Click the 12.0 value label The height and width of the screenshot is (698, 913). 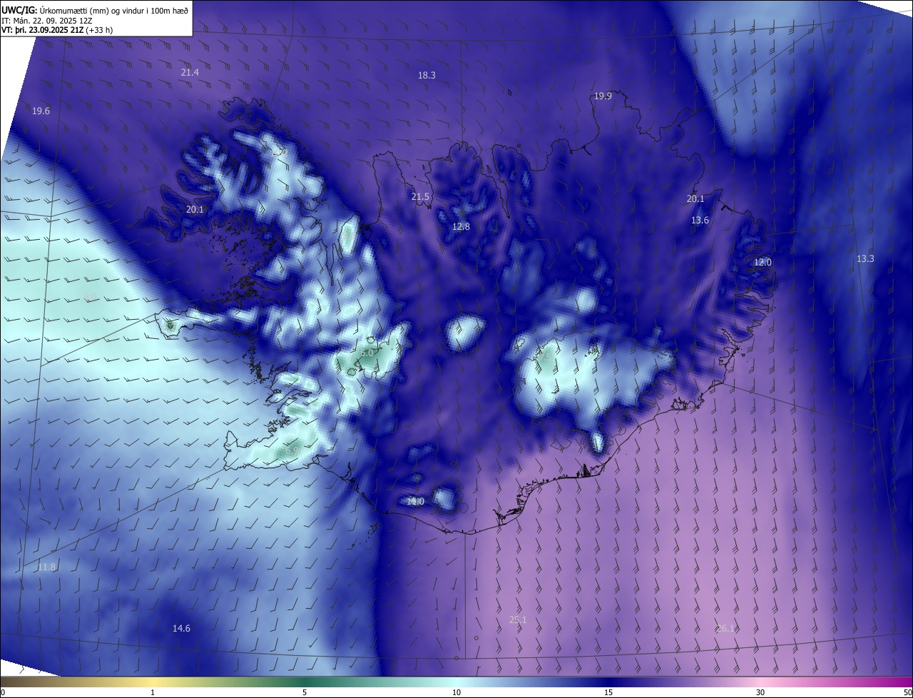tap(763, 262)
